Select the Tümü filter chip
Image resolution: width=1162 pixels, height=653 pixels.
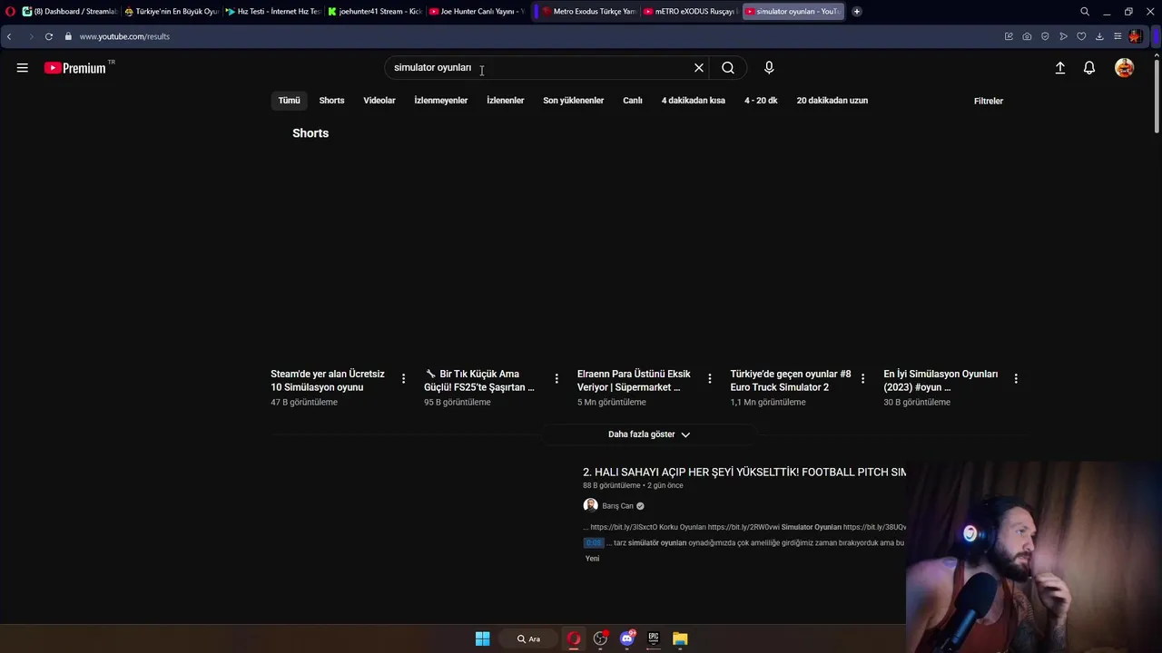(289, 101)
